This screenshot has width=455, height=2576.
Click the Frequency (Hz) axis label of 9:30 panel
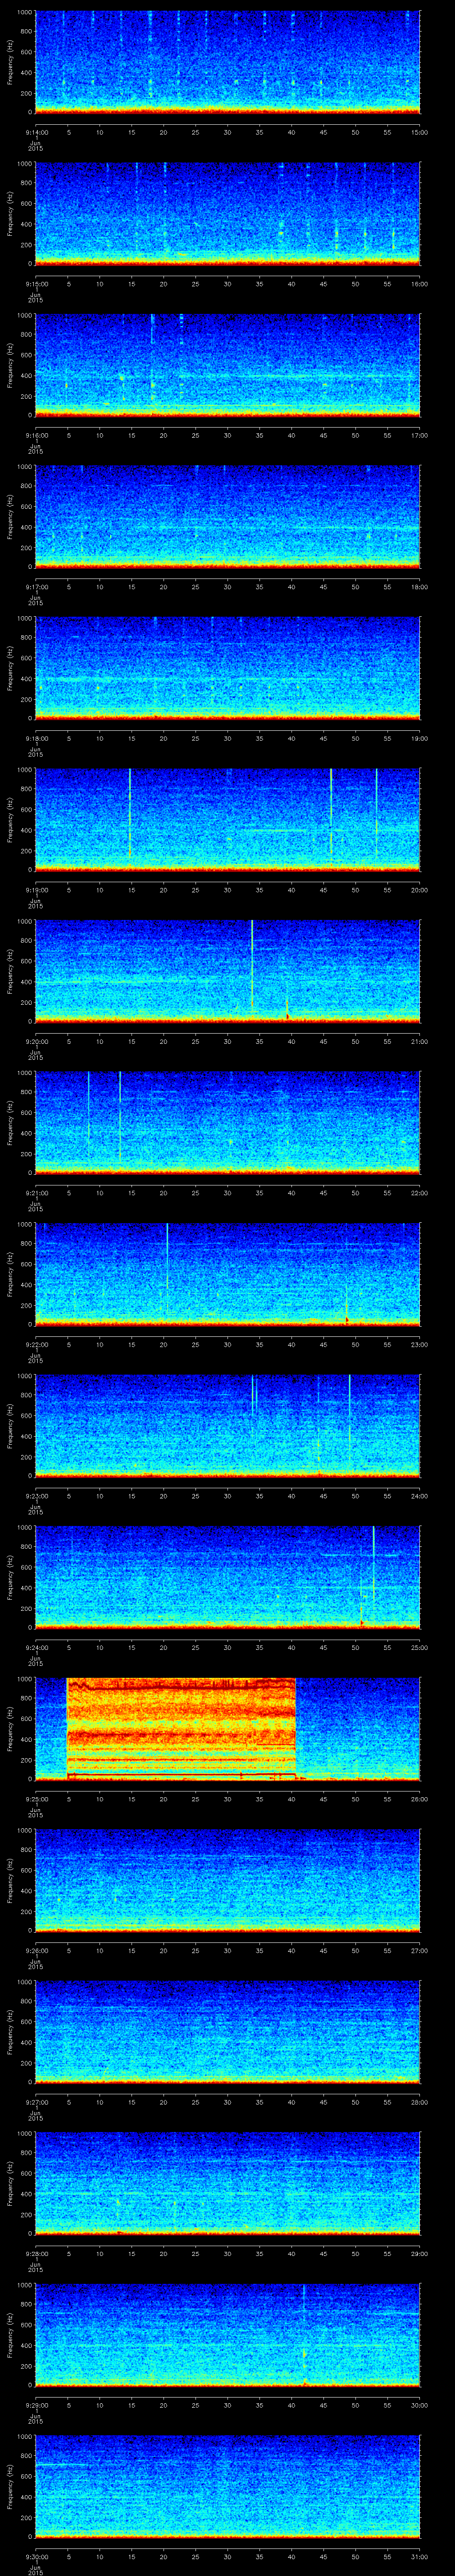pos(10,2487)
